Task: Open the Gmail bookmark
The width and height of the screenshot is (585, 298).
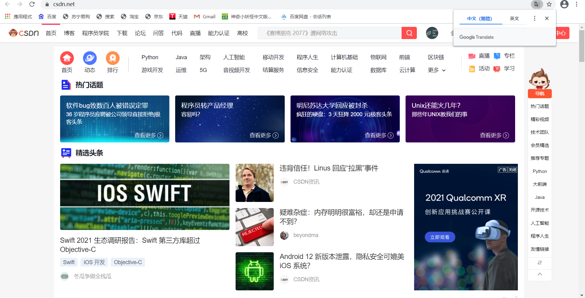Action: 205,16
